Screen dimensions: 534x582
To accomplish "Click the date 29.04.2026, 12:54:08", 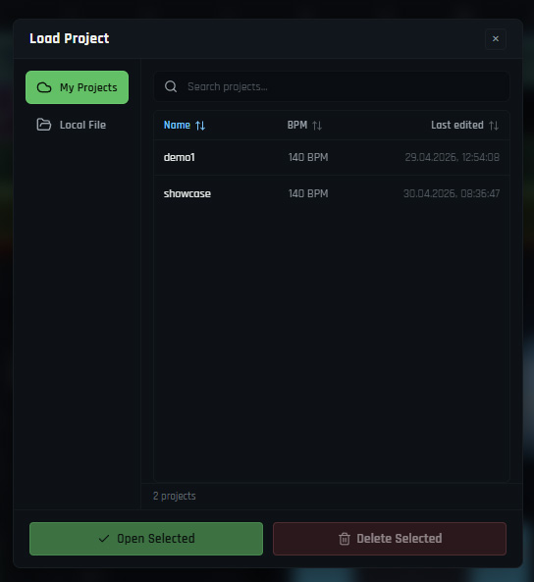I will coord(452,157).
